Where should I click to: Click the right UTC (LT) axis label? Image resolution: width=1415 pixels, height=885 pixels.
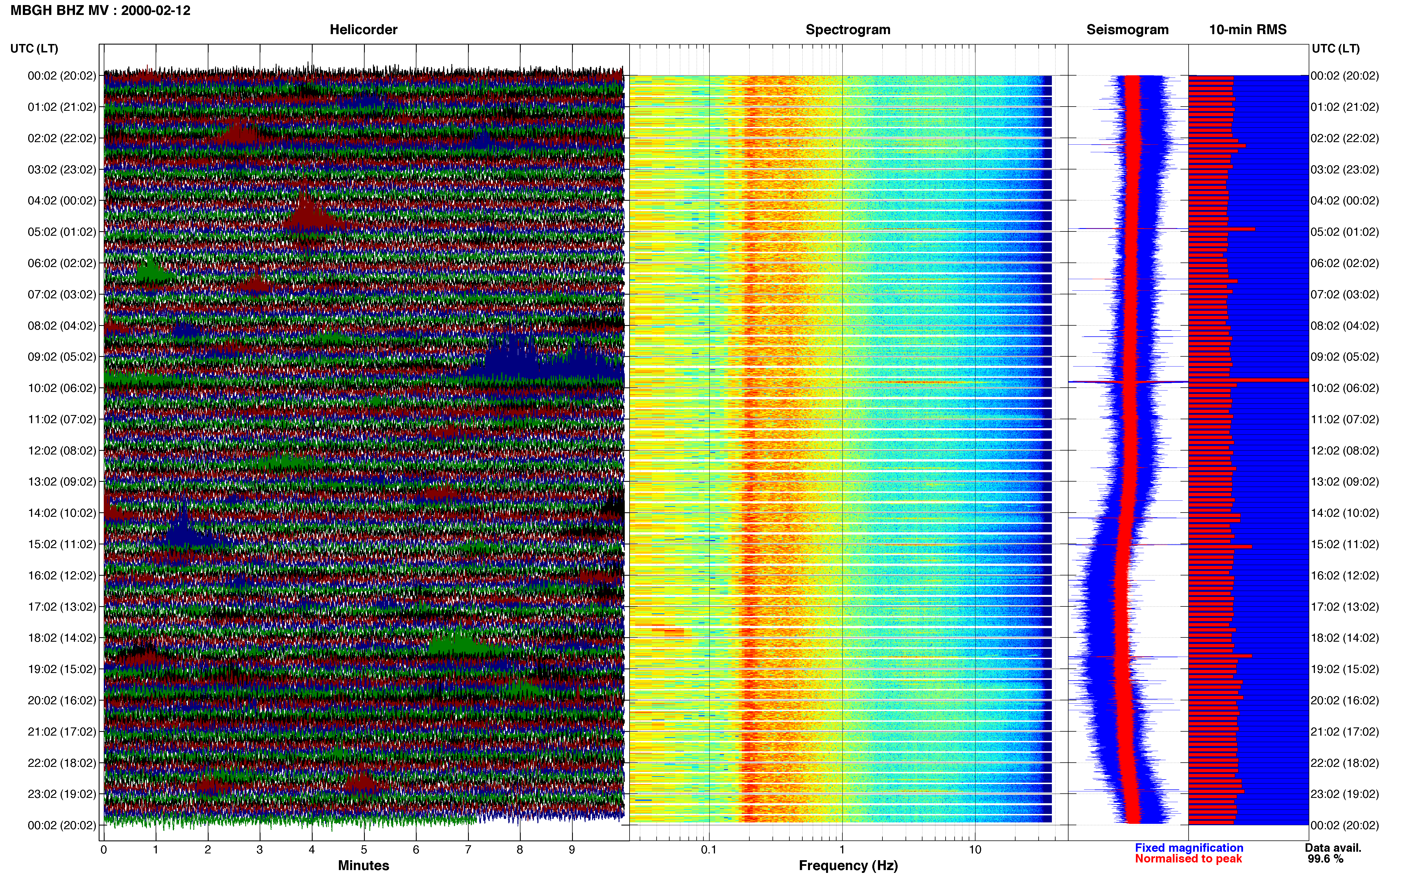(1335, 48)
